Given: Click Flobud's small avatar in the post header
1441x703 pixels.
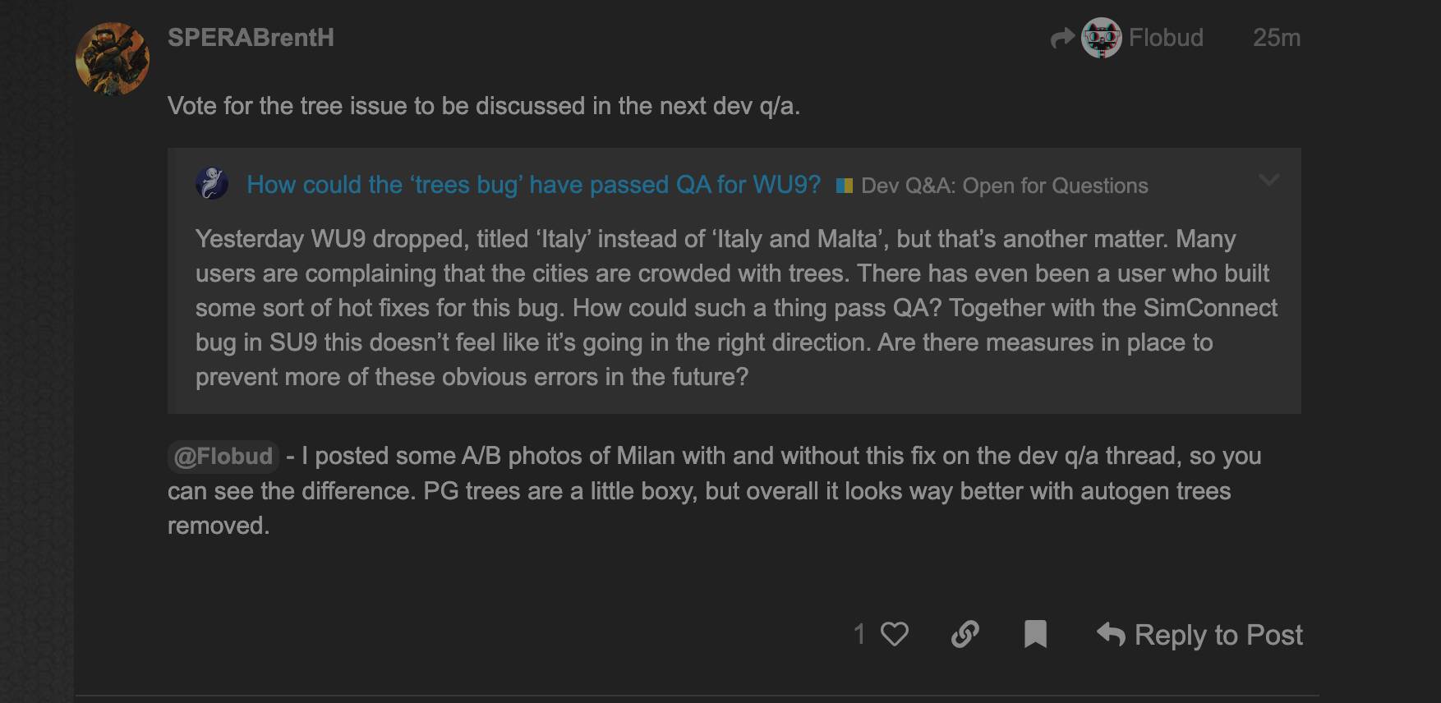Looking at the screenshot, I should point(1101,38).
